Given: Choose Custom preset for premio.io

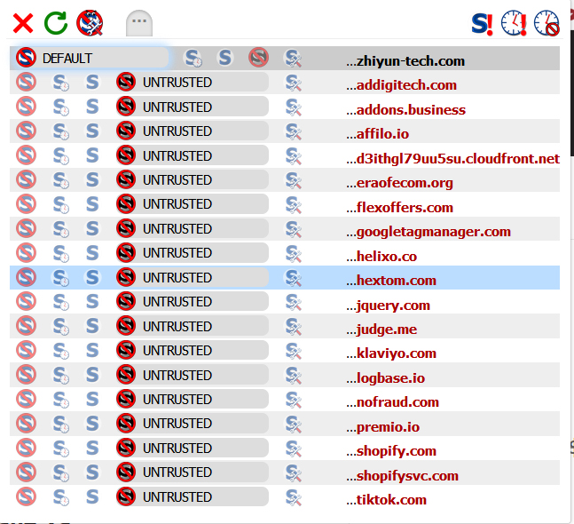Looking at the screenshot, I should point(294,424).
